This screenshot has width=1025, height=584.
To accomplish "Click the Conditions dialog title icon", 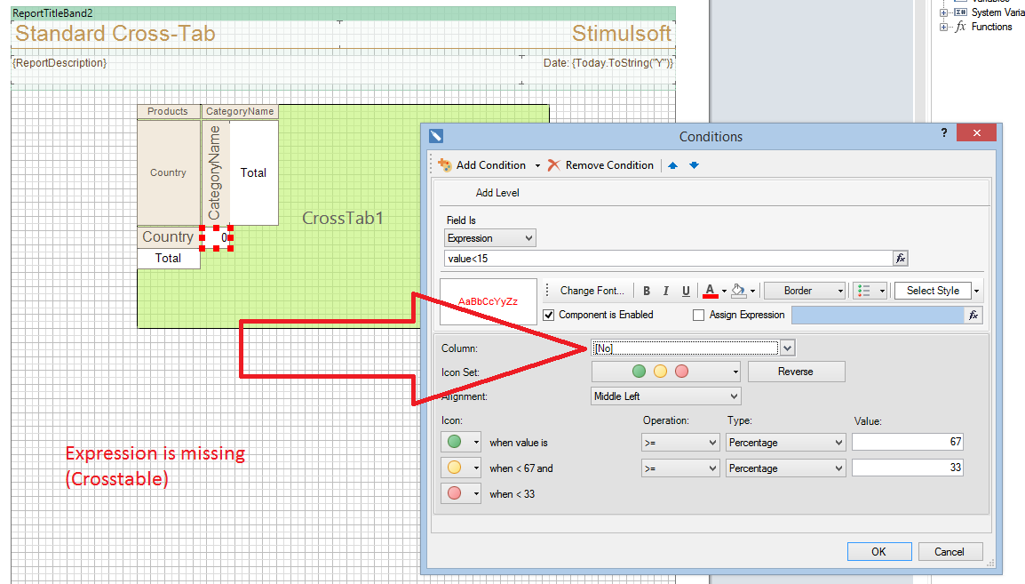I will 436,136.
